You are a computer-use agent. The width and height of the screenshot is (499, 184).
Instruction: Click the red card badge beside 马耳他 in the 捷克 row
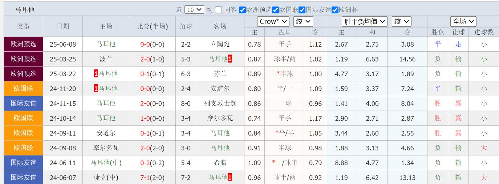tap(230, 177)
